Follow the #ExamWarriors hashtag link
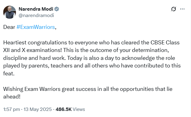The width and height of the screenshot is (191, 117). pos(36,27)
